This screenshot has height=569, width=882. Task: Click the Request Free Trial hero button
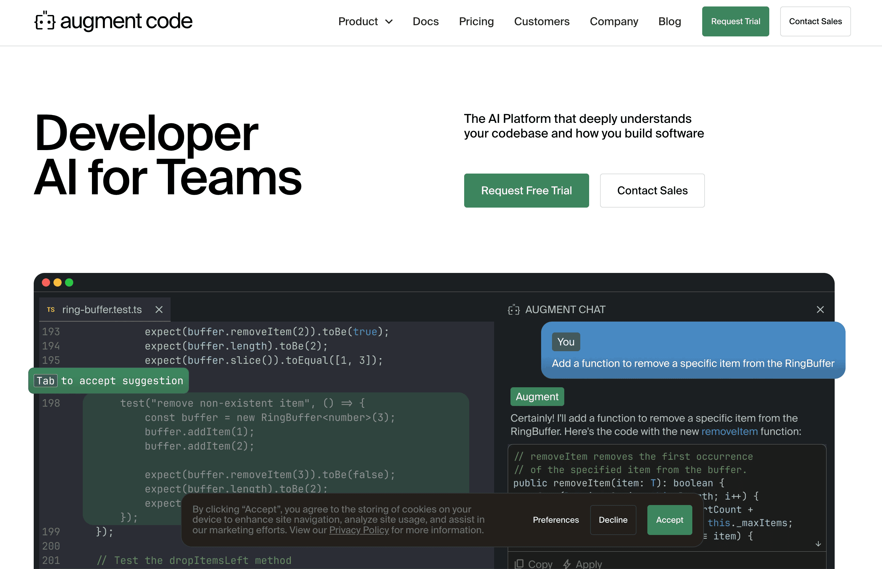click(526, 190)
